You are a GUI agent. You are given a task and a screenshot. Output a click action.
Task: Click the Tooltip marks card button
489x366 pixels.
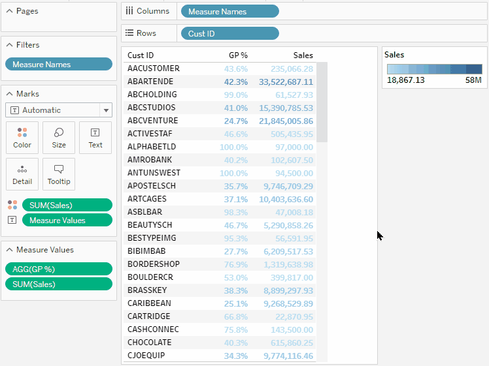click(59, 174)
